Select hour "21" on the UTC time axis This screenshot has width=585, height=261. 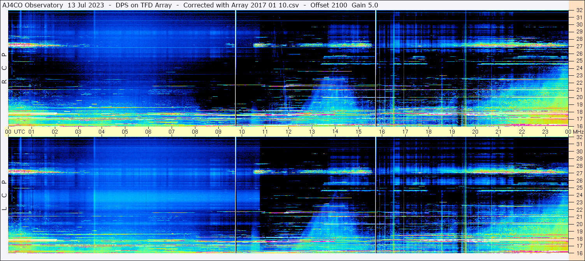499,132
